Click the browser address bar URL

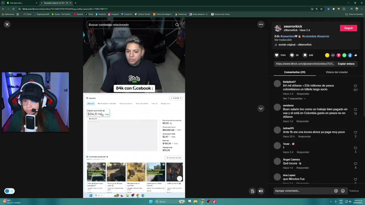coord(65,9)
